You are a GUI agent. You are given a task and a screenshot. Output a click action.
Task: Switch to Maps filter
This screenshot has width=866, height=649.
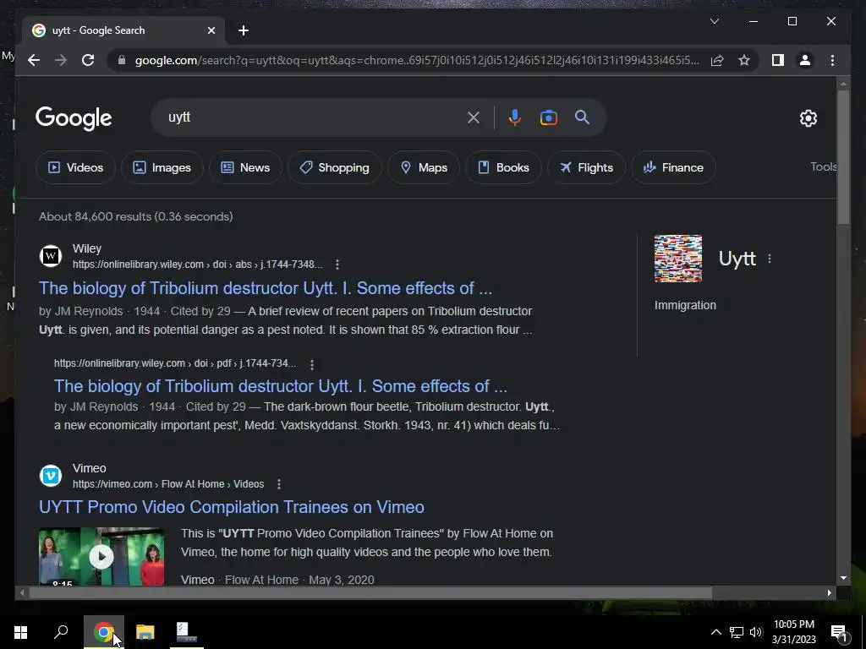coord(424,167)
